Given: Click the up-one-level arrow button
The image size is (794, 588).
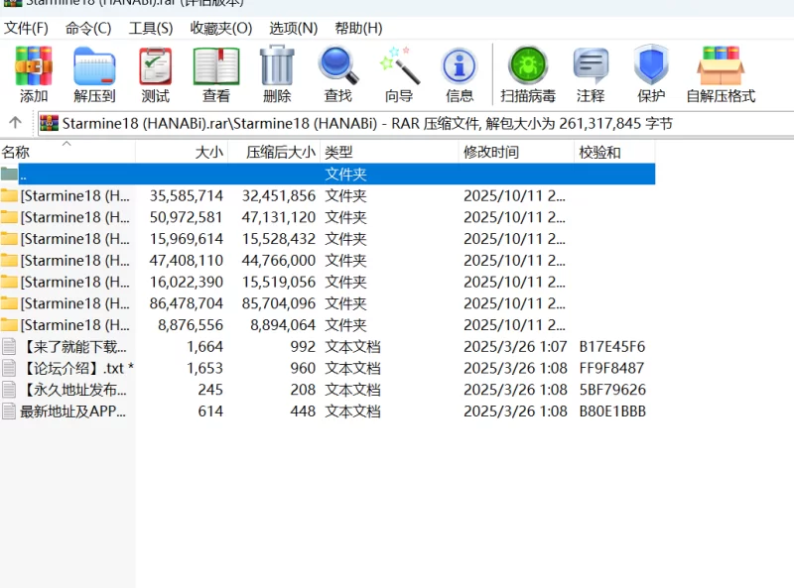Looking at the screenshot, I should [15, 123].
